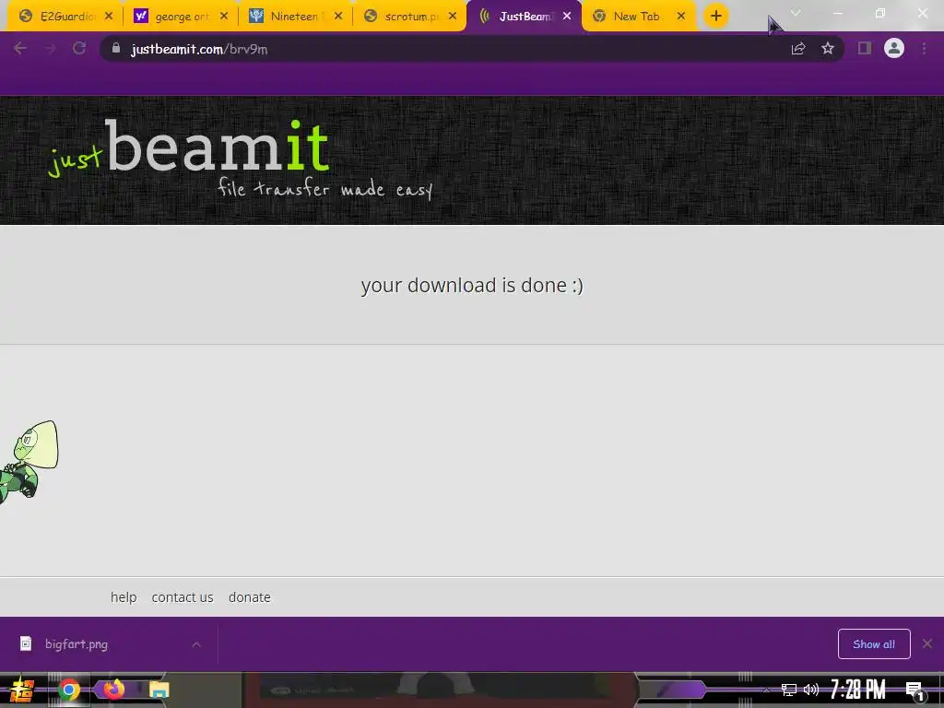Minimize the Chrome window
Viewport: 944px width, 708px height.
click(837, 13)
